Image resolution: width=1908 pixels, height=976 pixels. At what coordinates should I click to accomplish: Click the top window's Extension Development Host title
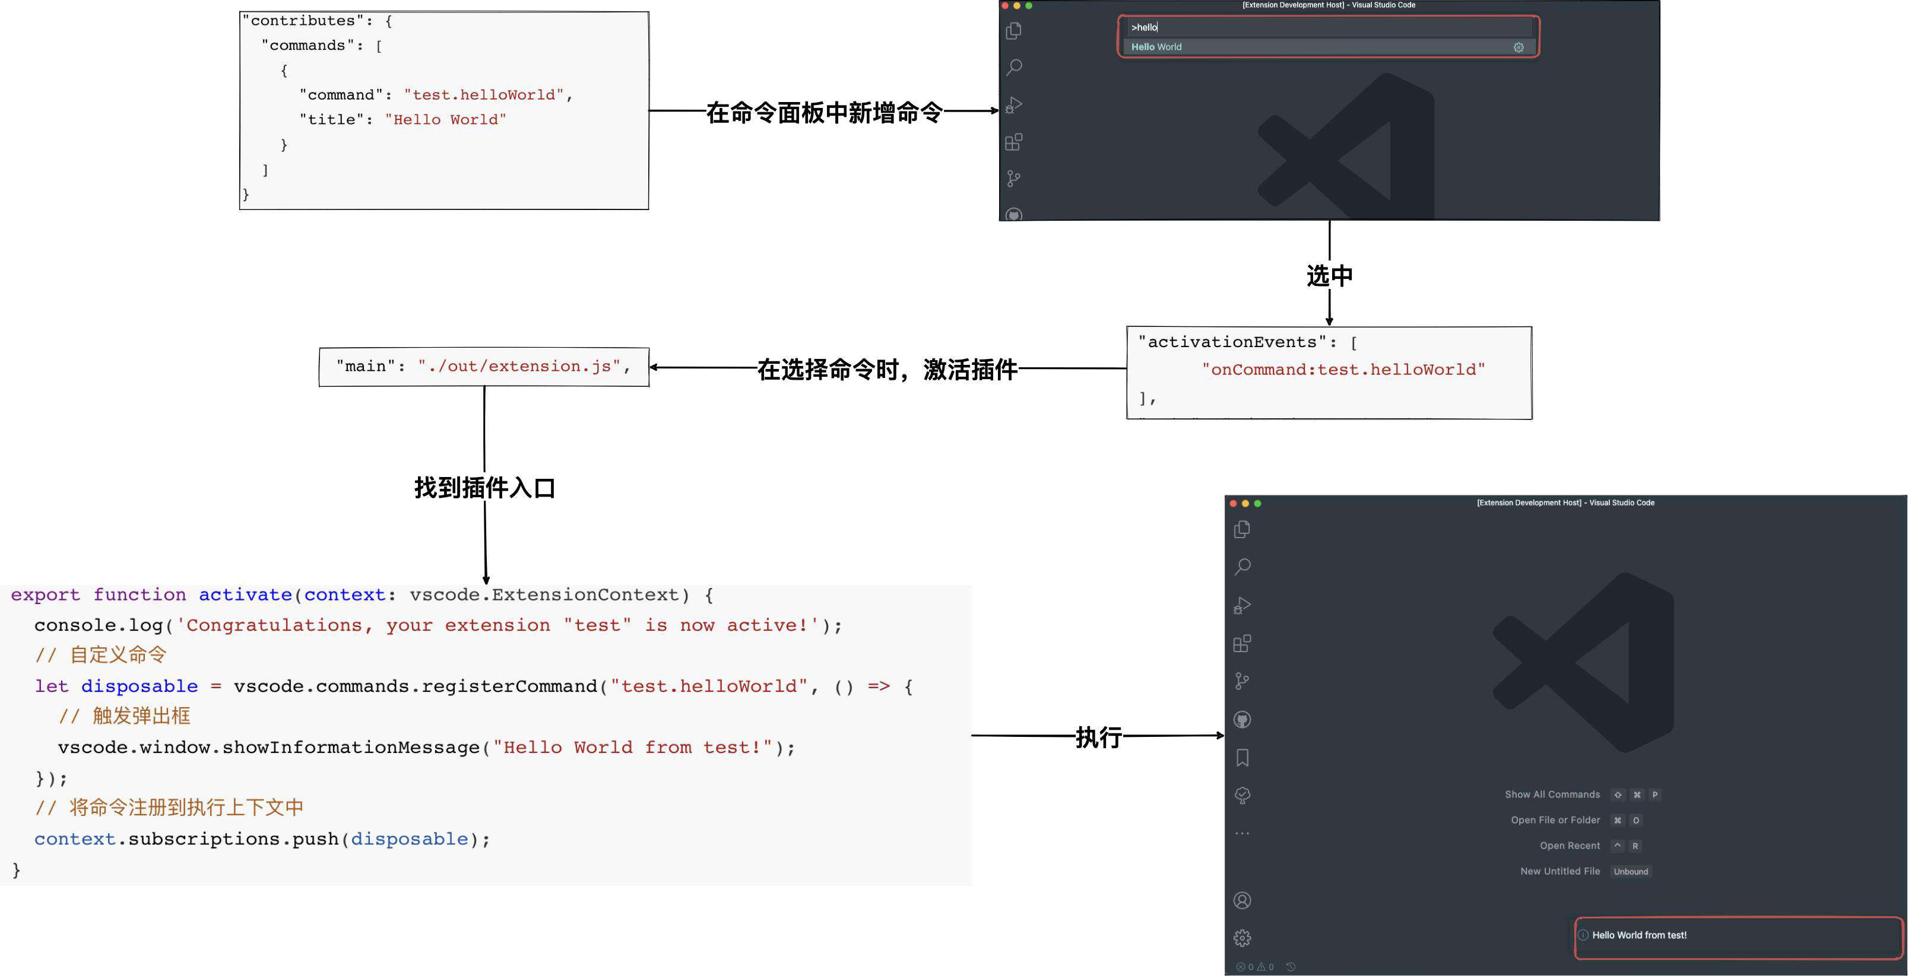1329,5
